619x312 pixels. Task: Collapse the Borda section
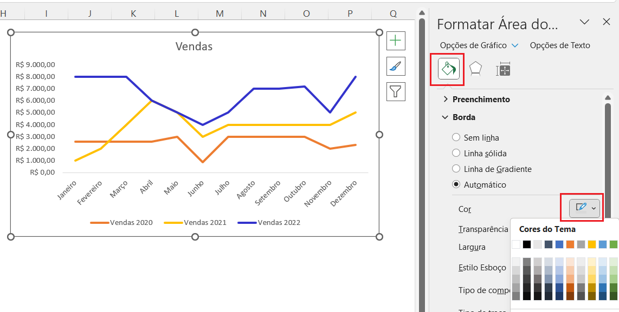point(463,117)
